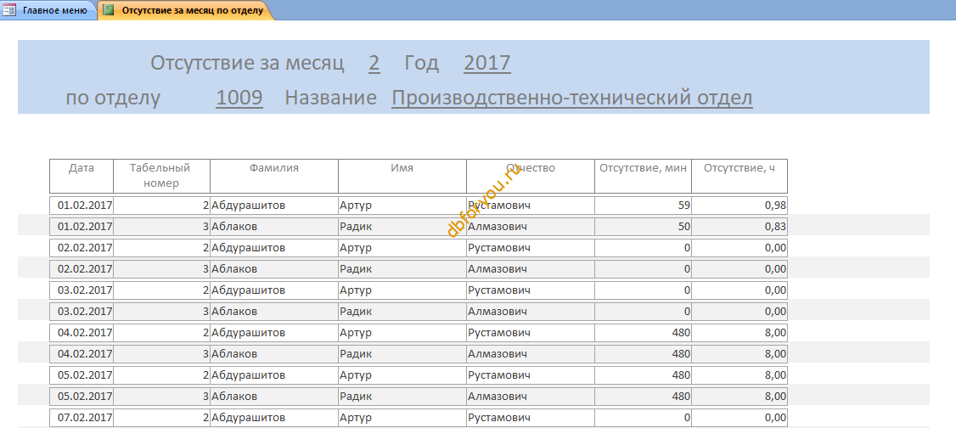This screenshot has height=428, width=956.
Task: Select the 59 minutes absence cell
Action: point(644,206)
